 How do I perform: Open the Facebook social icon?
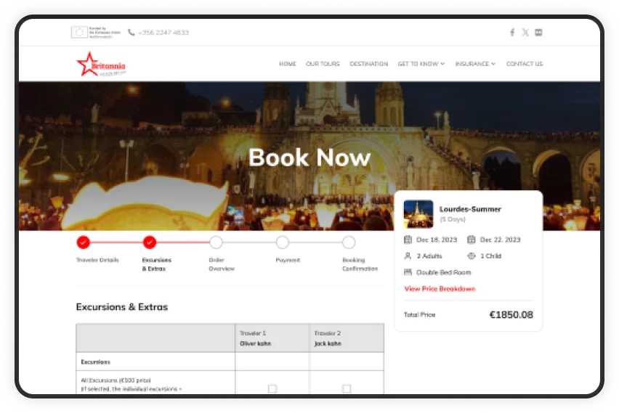[x=512, y=33]
